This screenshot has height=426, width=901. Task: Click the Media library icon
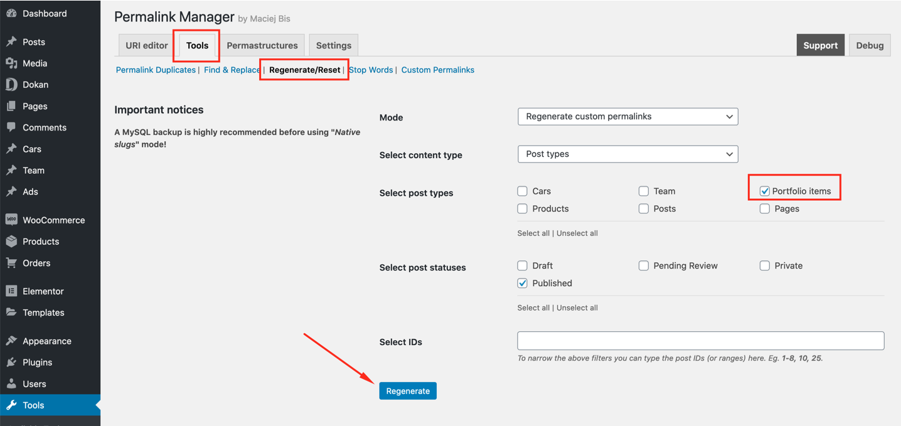11,63
